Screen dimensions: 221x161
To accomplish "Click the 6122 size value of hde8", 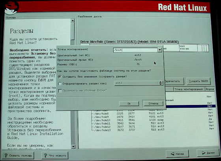I will (x=152, y=113).
